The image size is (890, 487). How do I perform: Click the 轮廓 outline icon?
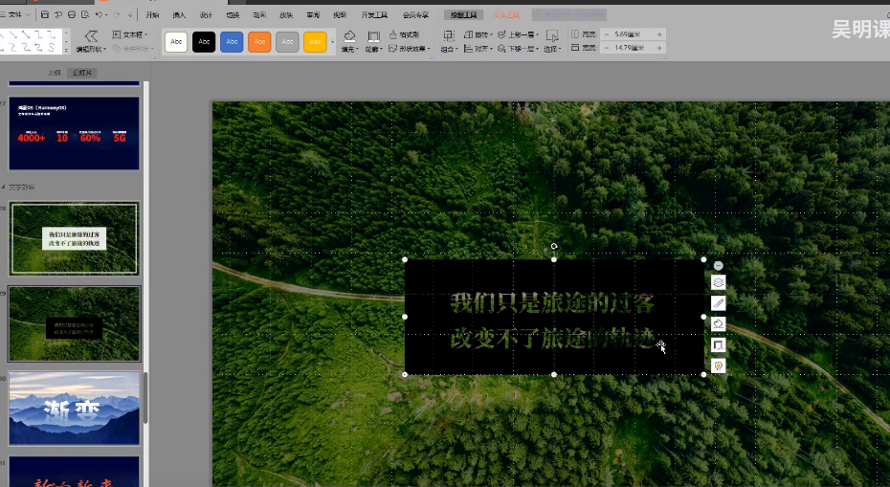pos(373,37)
